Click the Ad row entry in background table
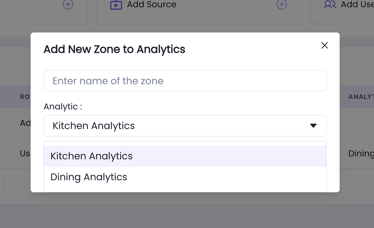 point(25,123)
